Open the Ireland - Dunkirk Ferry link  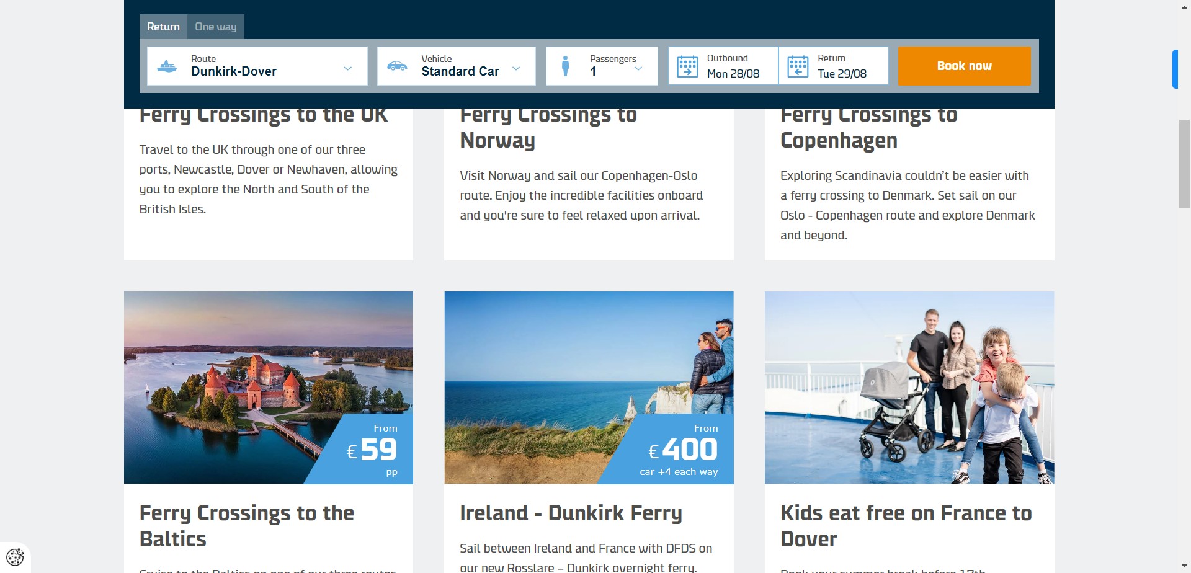(570, 513)
